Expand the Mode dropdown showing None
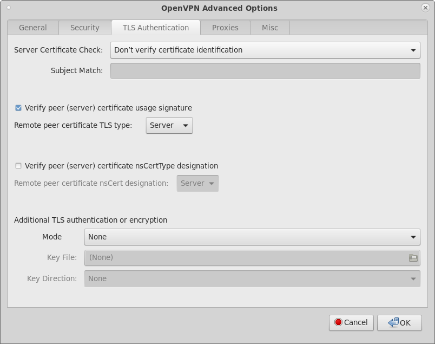 (x=252, y=237)
